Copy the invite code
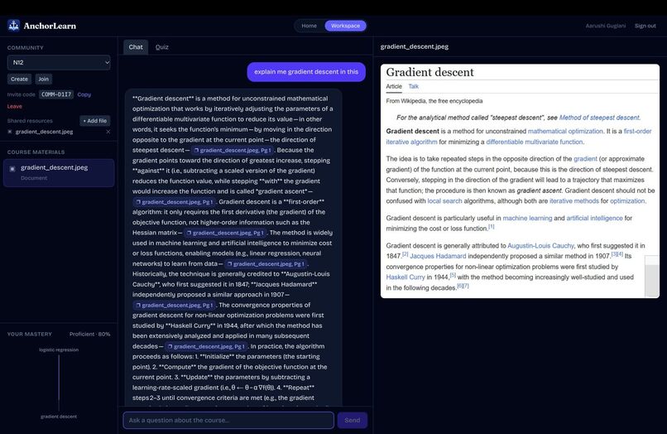Image resolution: width=667 pixels, height=434 pixels. tap(84, 94)
